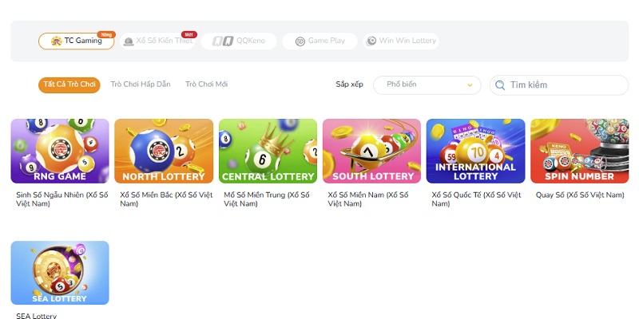Click the Mổ Số Miền Trung title
Image resolution: width=639 pixels, height=319 pixels.
click(267, 199)
